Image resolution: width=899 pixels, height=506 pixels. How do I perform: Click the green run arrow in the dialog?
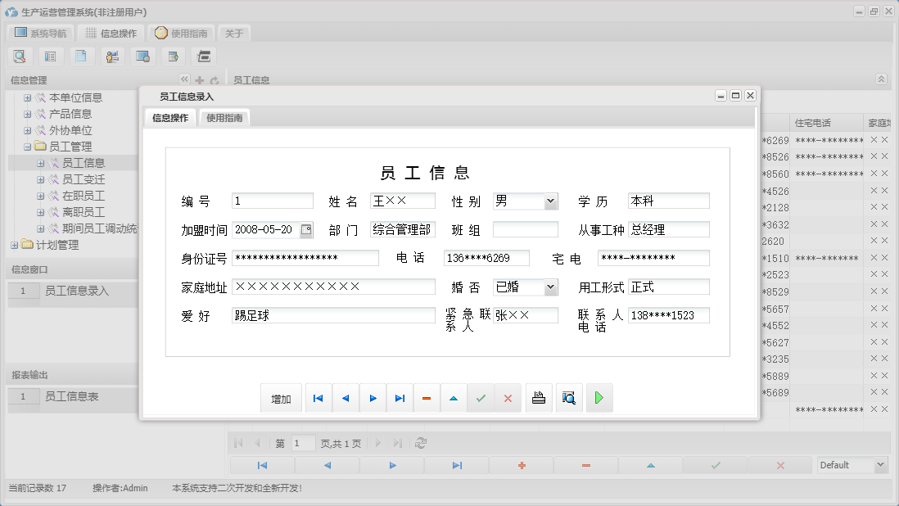point(599,397)
